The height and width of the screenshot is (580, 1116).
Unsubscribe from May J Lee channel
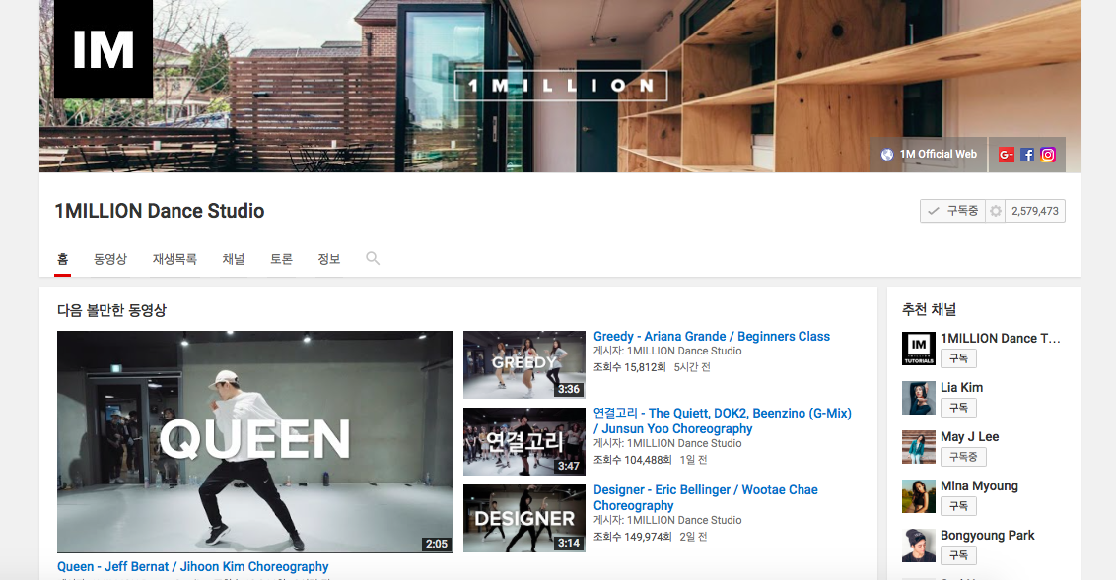[963, 456]
